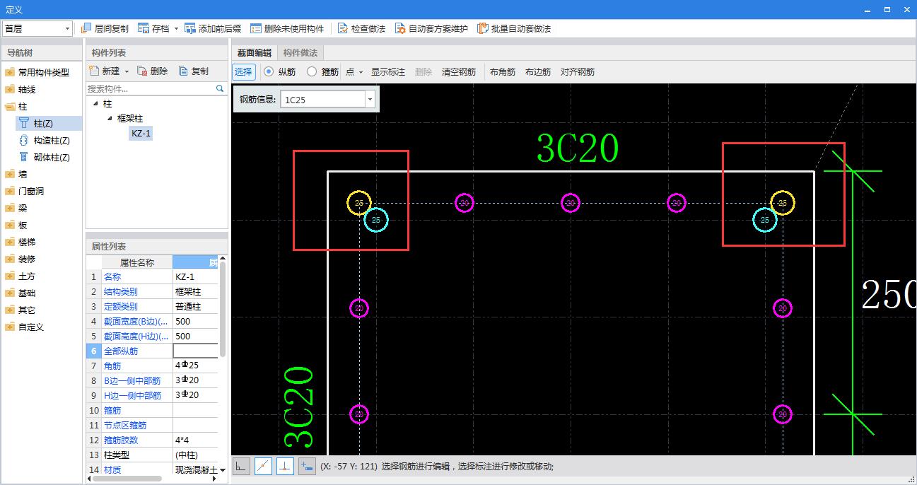Open the 材质 现浇混凝土 dropdown arrow
917x485 pixels.
tap(223, 469)
